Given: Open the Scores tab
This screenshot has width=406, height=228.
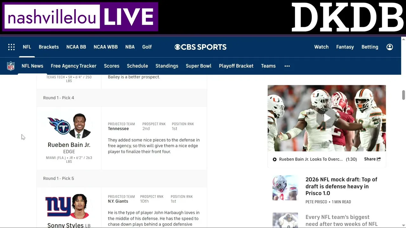Looking at the screenshot, I should tap(112, 66).
